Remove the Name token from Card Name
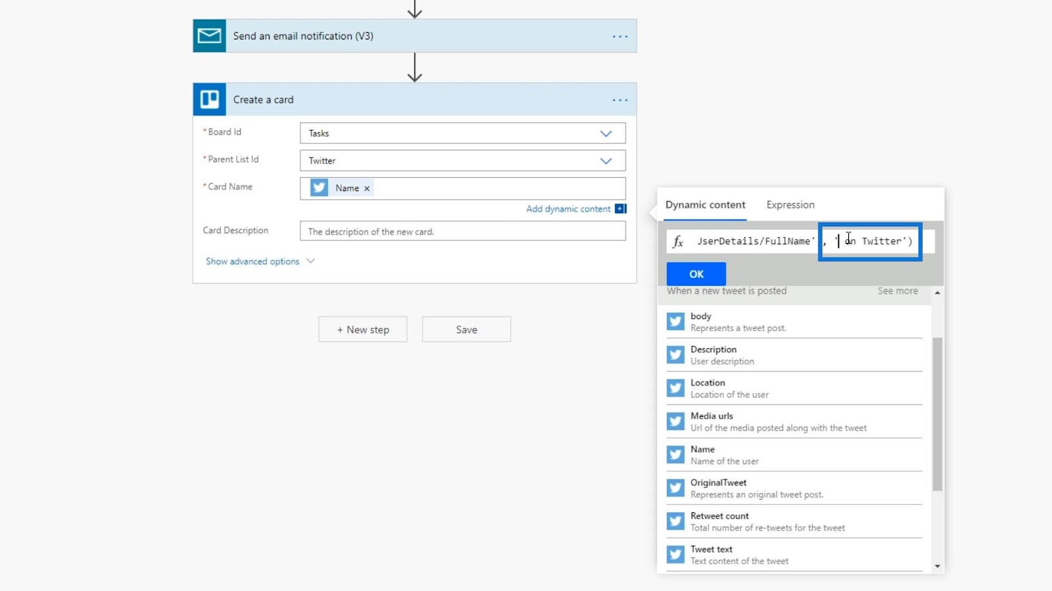Viewport: 1052px width, 591px height. tap(367, 188)
